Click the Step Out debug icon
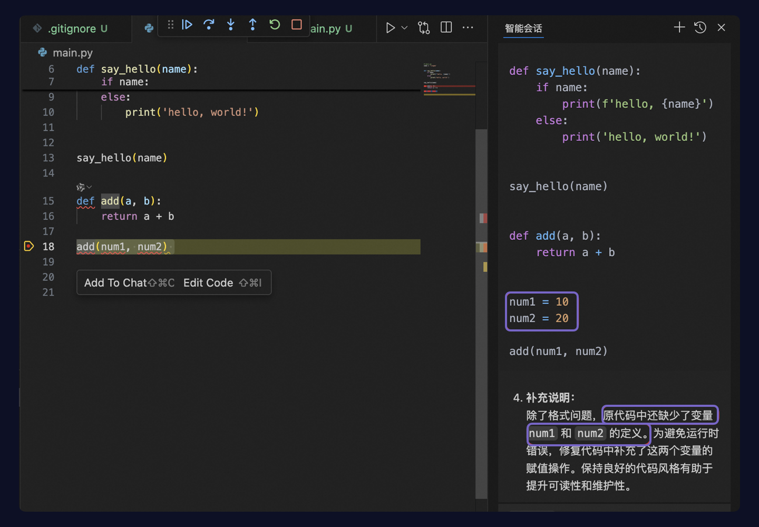This screenshot has width=759, height=527. (x=253, y=24)
